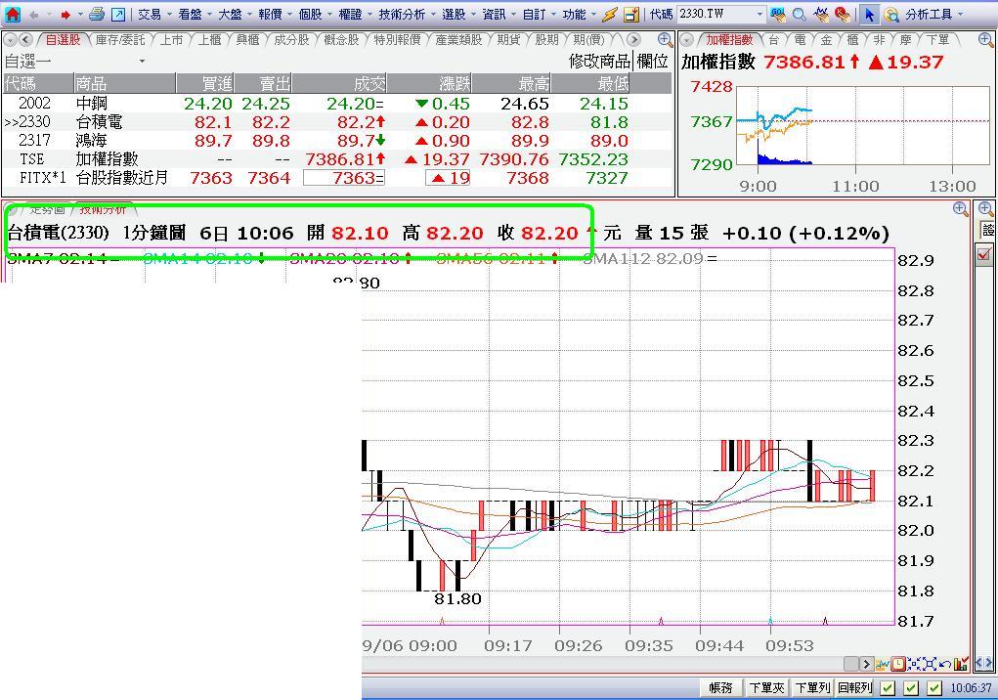Viewport: 998px width, 700px height.
Task: Switch to the 期貨 tab
Action: pos(508,40)
